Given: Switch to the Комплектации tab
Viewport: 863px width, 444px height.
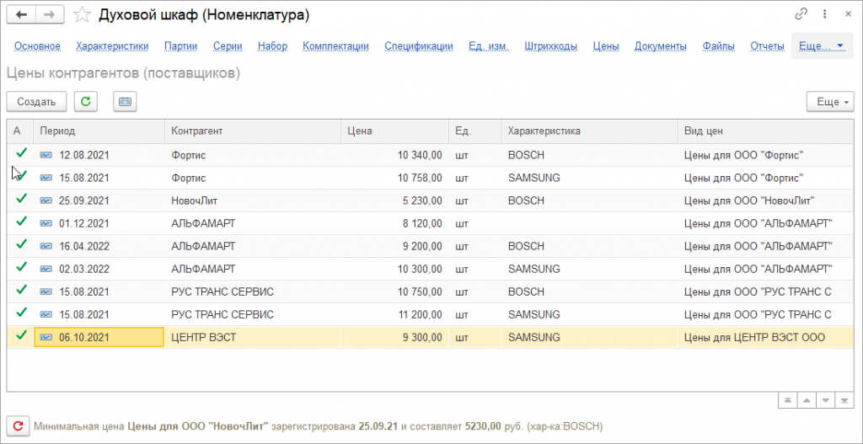Looking at the screenshot, I should (x=335, y=46).
